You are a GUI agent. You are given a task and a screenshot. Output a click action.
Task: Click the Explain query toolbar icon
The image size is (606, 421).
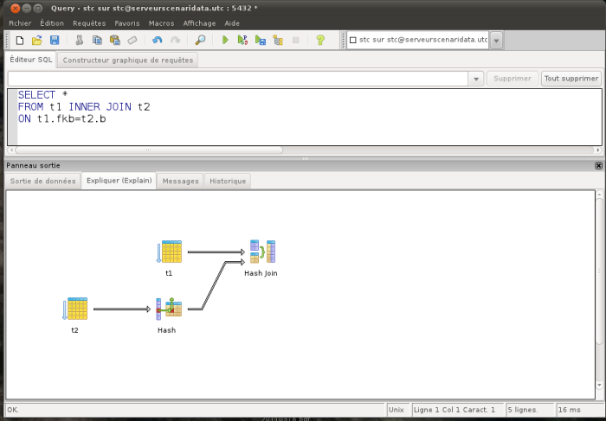(278, 40)
